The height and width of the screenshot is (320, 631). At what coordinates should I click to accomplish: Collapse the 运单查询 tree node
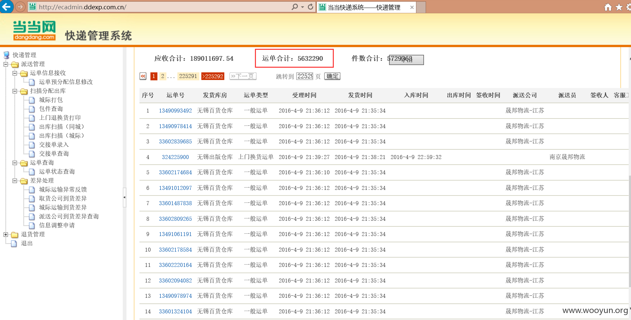[15, 163]
